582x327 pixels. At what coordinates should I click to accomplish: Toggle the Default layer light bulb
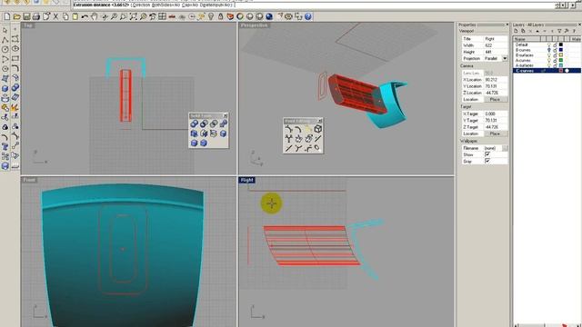tap(549, 45)
